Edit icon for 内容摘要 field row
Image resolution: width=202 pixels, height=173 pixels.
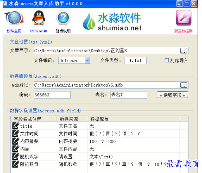pyautogui.click(x=15, y=141)
